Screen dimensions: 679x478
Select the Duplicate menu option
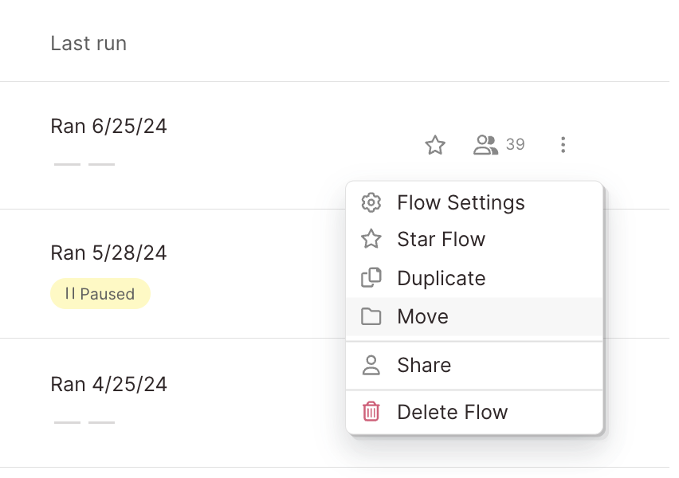(441, 278)
